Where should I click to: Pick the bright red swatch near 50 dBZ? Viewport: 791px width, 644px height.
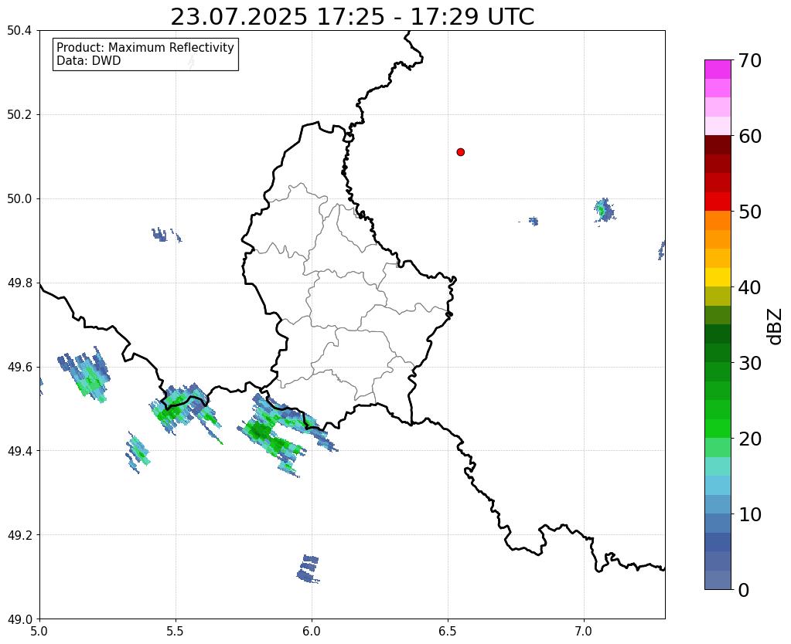tap(718, 202)
